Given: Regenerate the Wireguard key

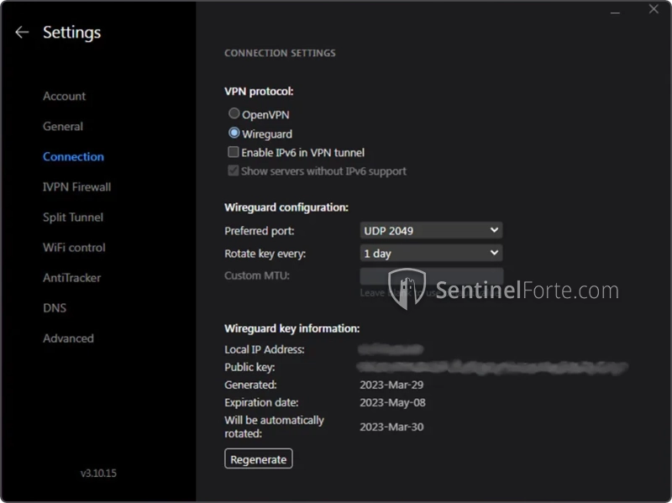Looking at the screenshot, I should pos(259,458).
